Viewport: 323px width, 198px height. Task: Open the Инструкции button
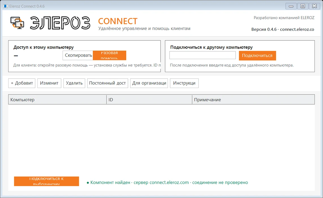[x=184, y=83]
